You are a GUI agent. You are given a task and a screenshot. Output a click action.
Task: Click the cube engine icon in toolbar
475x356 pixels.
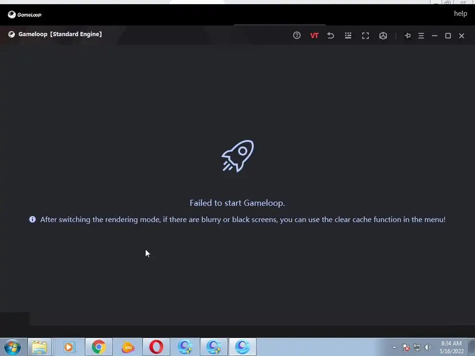click(x=383, y=36)
